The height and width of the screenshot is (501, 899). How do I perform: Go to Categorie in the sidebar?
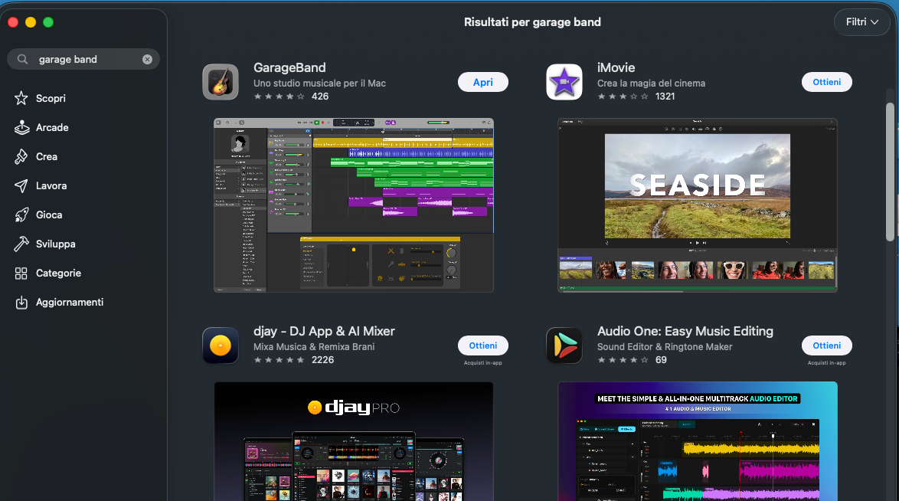[58, 273]
